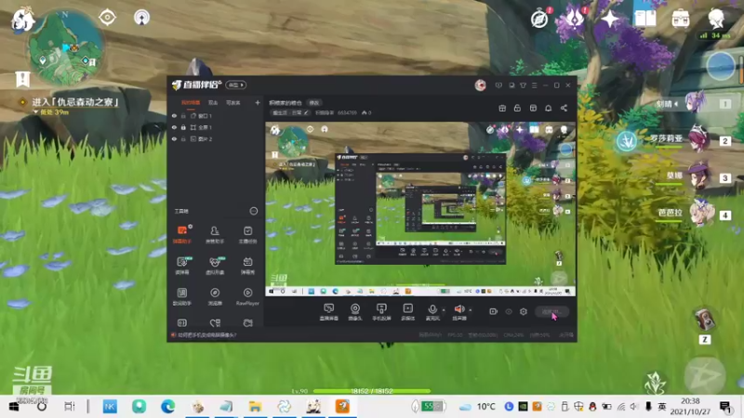Open the 歌词助手 tool
Screen dimensions: 744x418
tap(182, 296)
